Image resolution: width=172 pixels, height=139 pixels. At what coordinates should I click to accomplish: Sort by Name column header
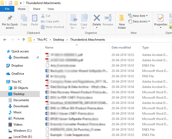coord(49,48)
